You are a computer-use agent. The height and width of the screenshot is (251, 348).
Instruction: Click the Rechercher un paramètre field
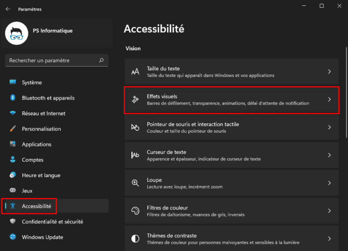(x=57, y=60)
